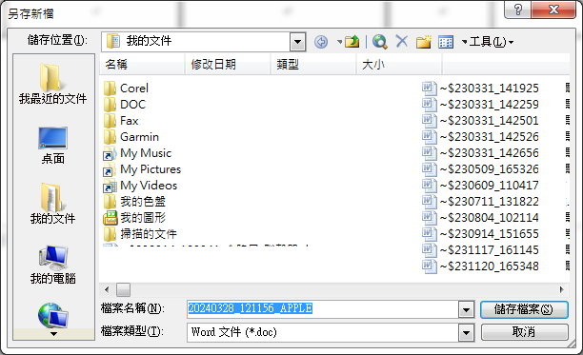Expand the 檔案類型 dropdown arrow
The height and width of the screenshot is (355, 583).
[466, 332]
